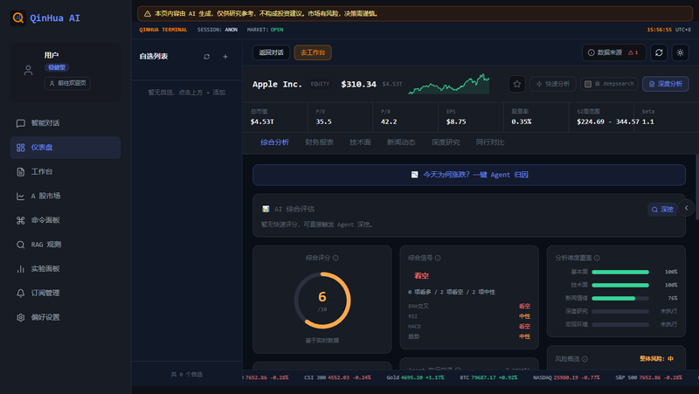
Task: Click the 前往欢迎页 link
Action: (67, 83)
